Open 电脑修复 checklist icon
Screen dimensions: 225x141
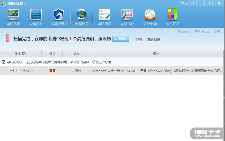point(105,17)
